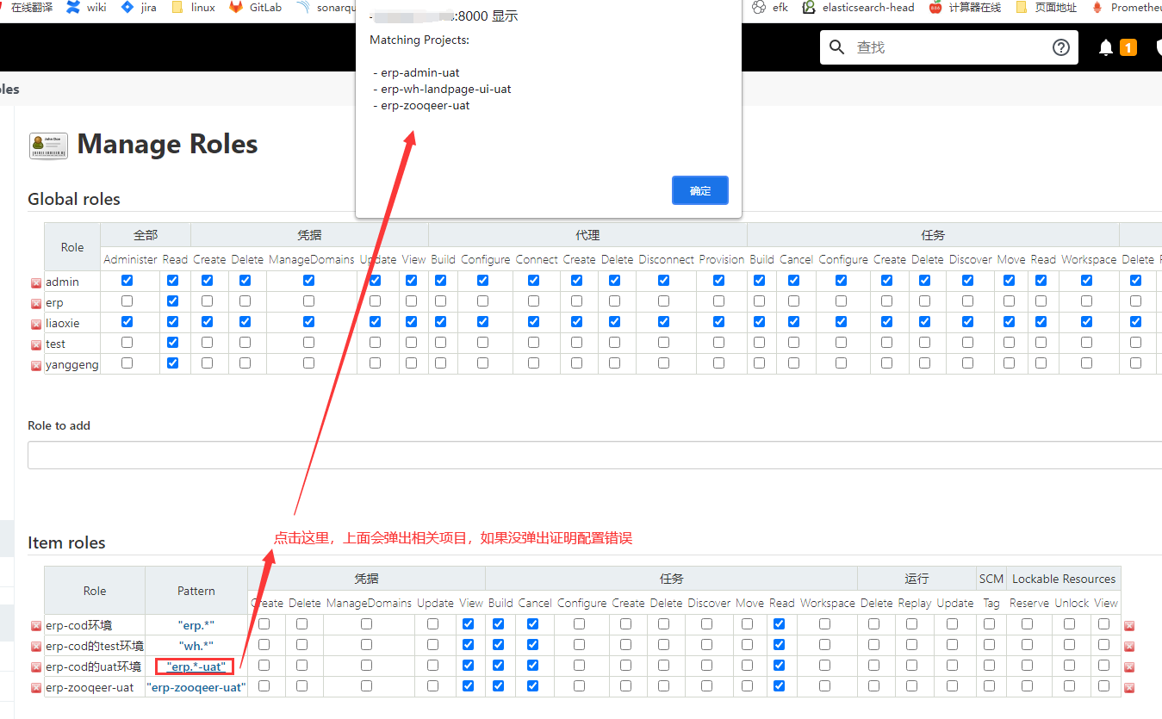Toggle 全部 Read checkbox for erp global role
The height and width of the screenshot is (719, 1162).
[x=173, y=301]
